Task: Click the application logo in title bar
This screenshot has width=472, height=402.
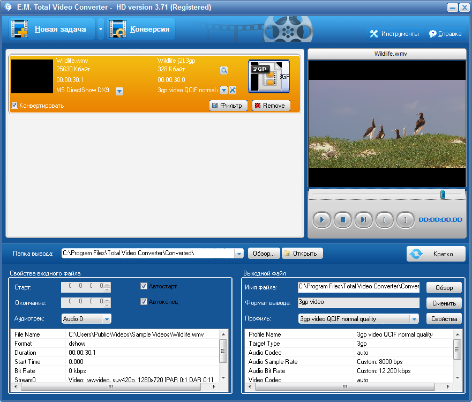Action: pyautogui.click(x=9, y=7)
